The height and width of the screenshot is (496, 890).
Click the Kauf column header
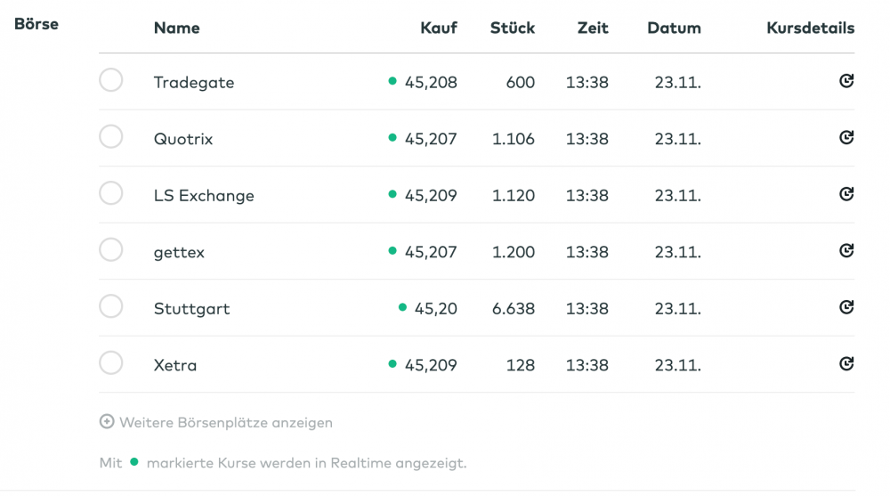(x=439, y=28)
